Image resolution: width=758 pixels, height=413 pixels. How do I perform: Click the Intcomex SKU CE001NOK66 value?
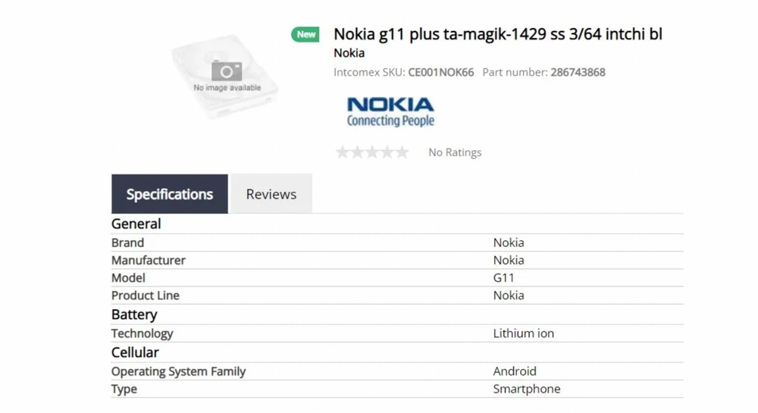(x=441, y=73)
